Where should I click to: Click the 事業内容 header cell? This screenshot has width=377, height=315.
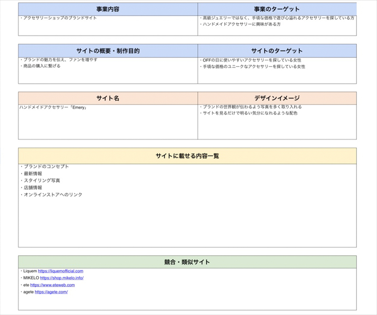[108, 9]
